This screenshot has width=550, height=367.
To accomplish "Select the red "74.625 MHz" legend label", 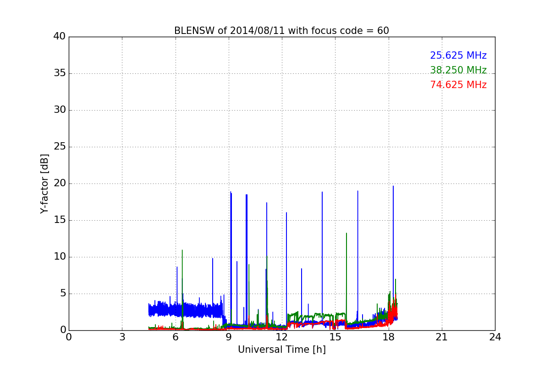I will [x=458, y=85].
